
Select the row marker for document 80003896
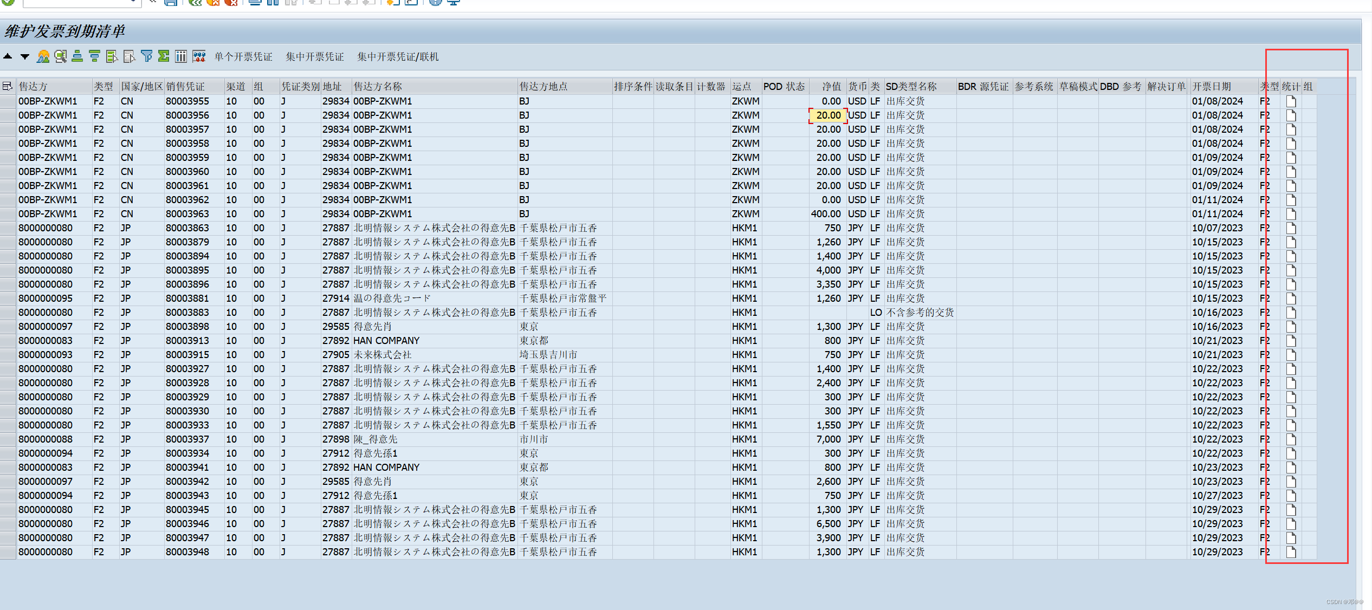(8, 284)
